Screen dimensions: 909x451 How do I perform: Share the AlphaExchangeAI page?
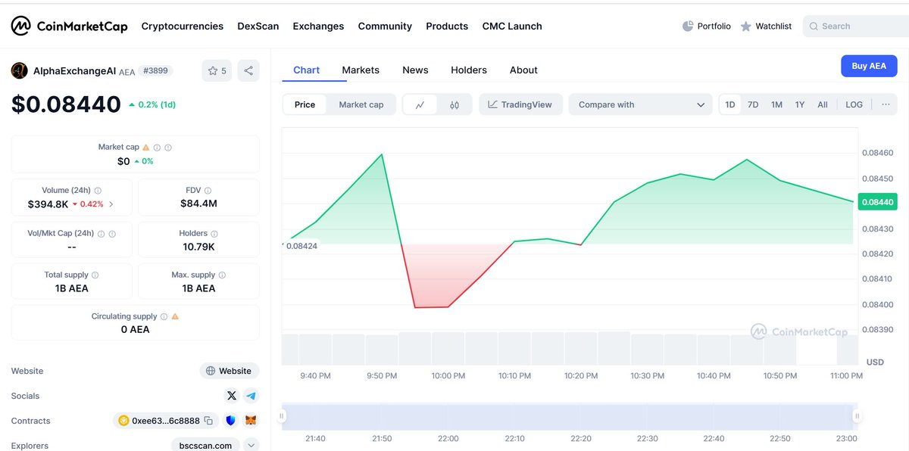coord(248,71)
